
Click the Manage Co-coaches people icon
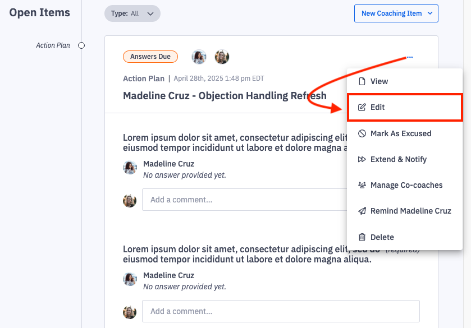coord(362,185)
